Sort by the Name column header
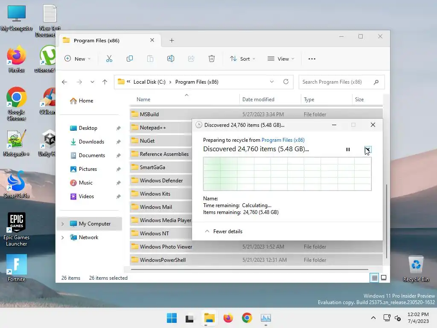The height and width of the screenshot is (328, 437). (143, 99)
